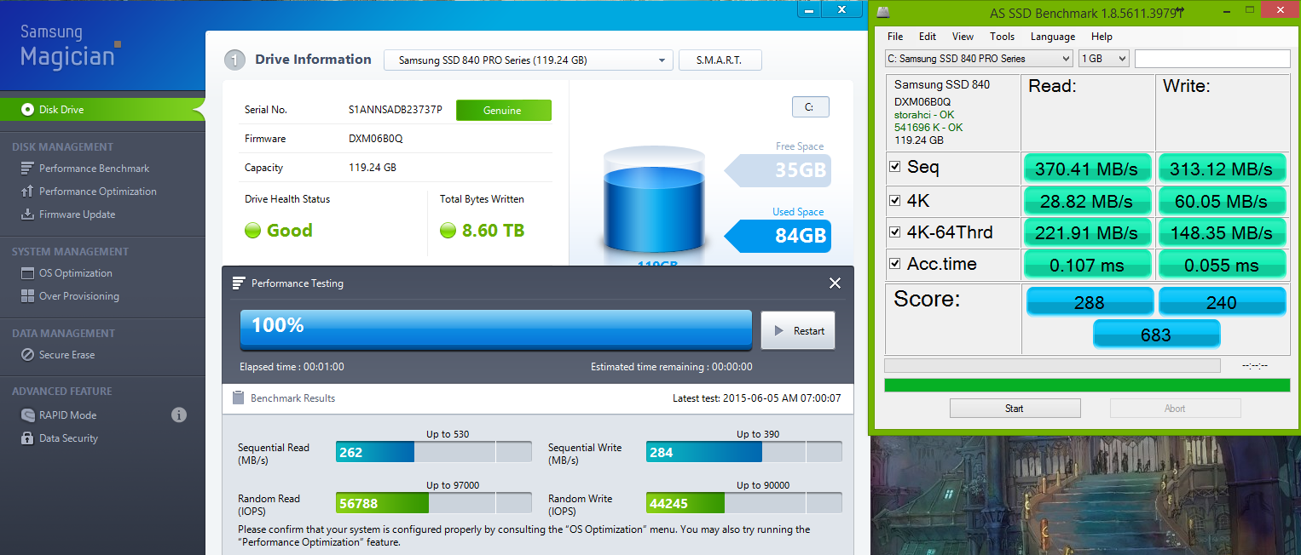1301x555 pixels.
Task: Close the Performance Testing panel
Action: pos(836,283)
